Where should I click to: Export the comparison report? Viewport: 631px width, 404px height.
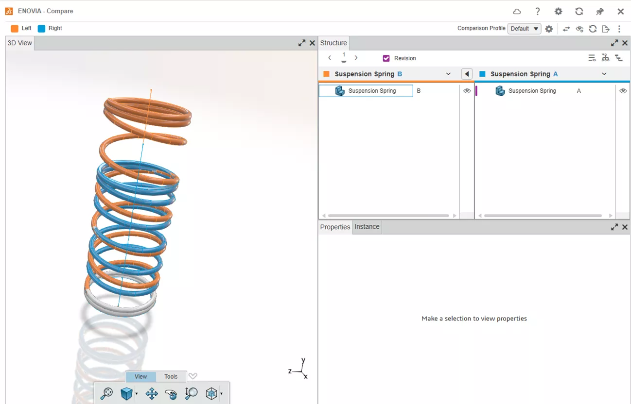pyautogui.click(x=606, y=29)
